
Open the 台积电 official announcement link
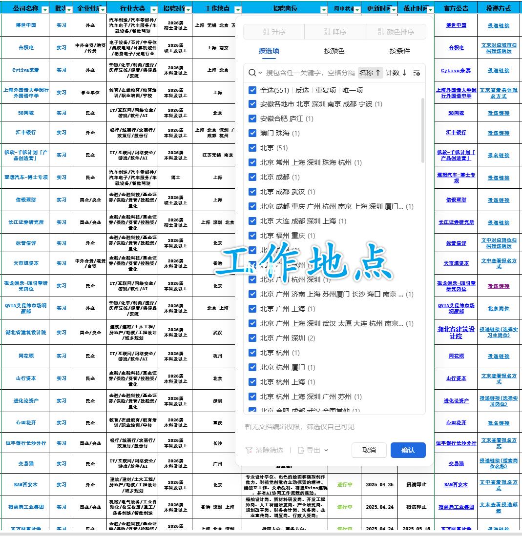456,48
